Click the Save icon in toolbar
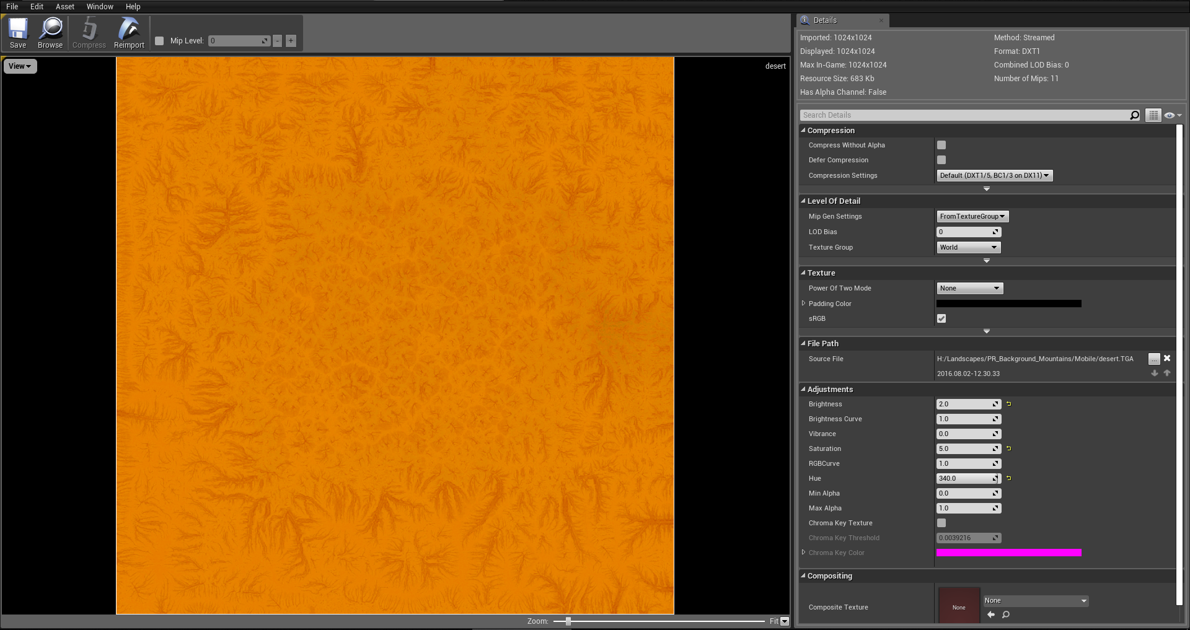 18,33
